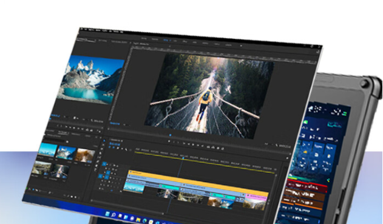This screenshot has width=383, height=224.
Task: Toggle the blue highlighted audio track target
Action: (107, 177)
